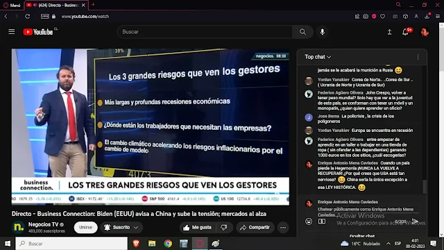Click the address bar URL
The width and height of the screenshot is (444, 250).
pyautogui.click(x=85, y=17)
